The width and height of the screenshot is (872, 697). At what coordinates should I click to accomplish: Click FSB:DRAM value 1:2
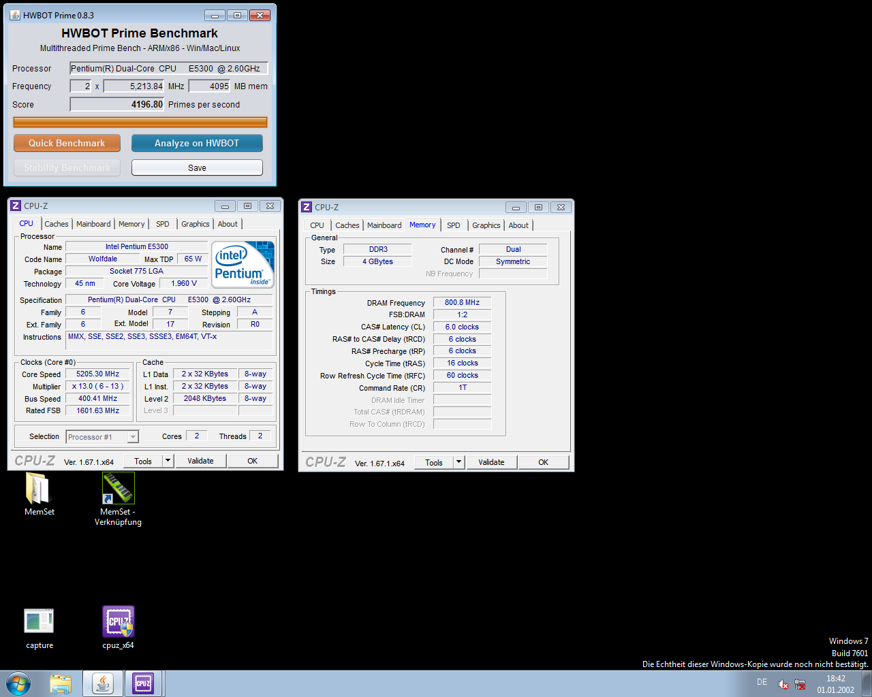tap(462, 314)
